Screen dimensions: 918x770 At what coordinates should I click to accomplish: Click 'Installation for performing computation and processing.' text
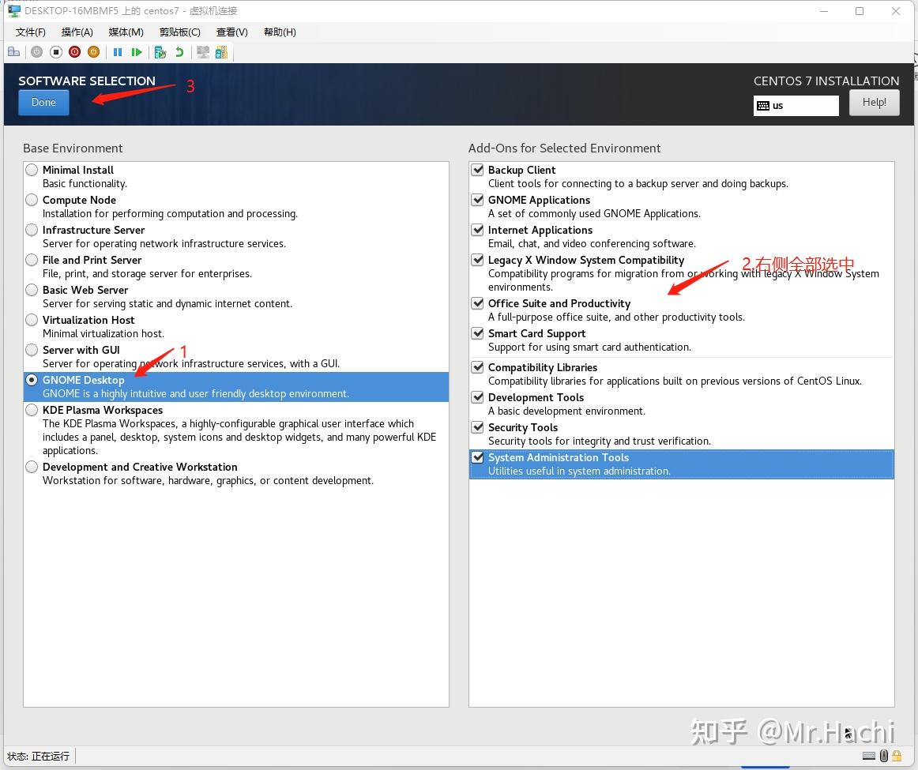click(x=171, y=213)
